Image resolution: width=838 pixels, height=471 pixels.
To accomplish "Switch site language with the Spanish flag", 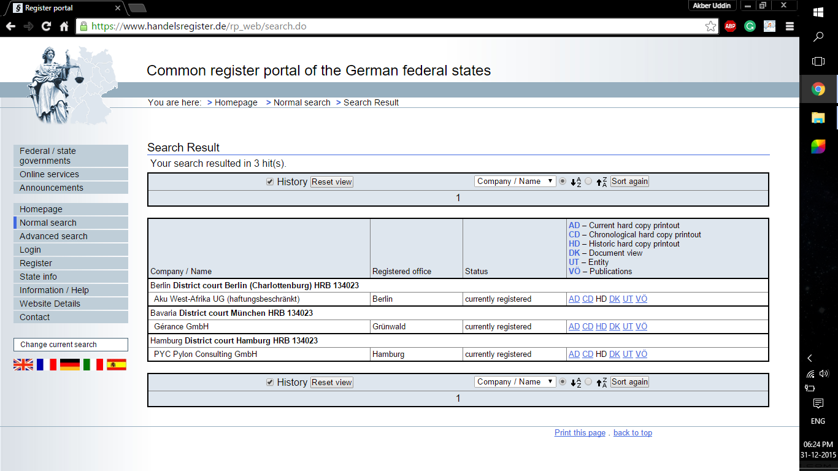I will (117, 364).
